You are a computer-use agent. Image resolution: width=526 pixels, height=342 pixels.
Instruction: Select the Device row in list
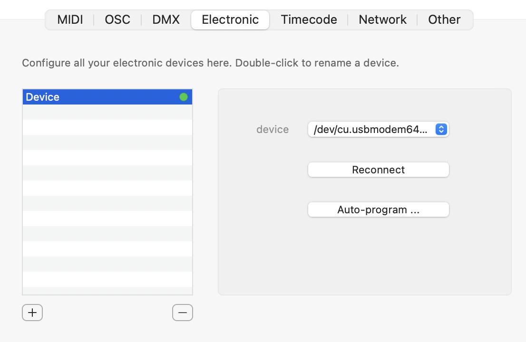(x=107, y=97)
